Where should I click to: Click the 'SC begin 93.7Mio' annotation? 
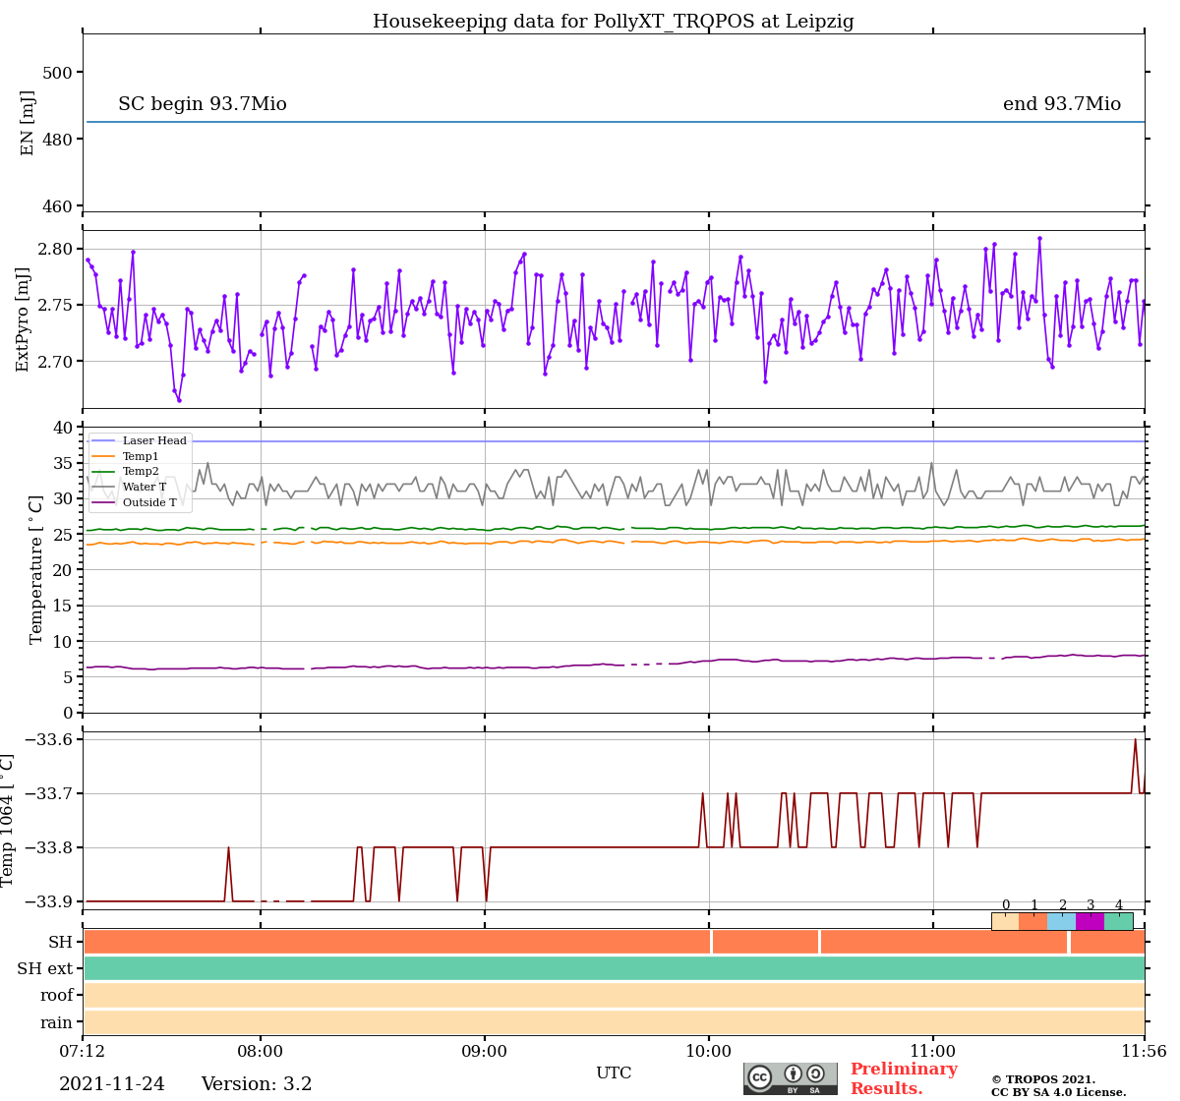pyautogui.click(x=203, y=104)
